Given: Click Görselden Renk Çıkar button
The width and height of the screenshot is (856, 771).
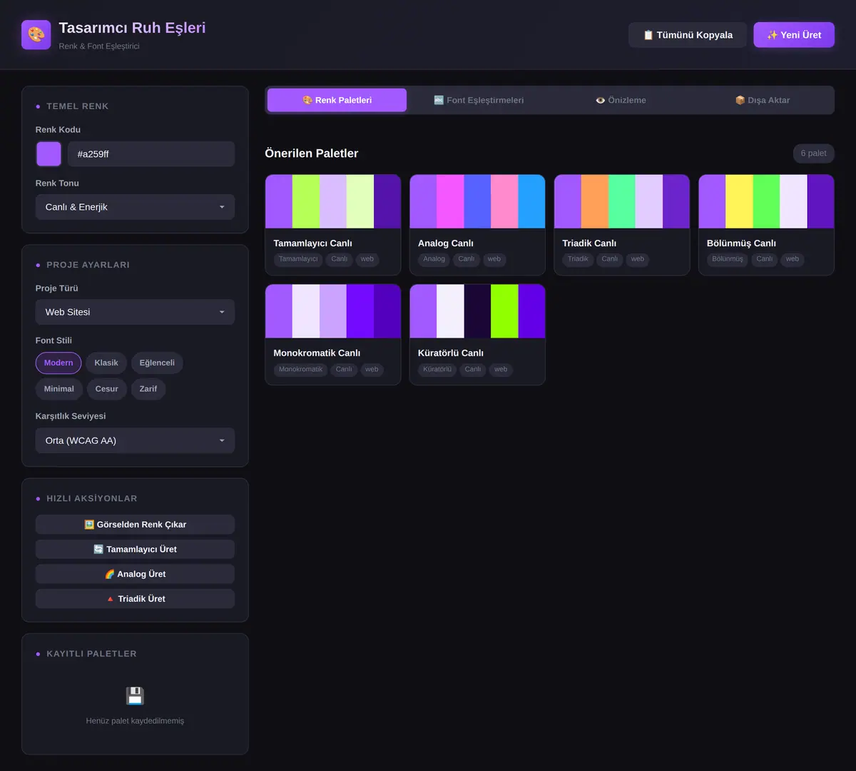Looking at the screenshot, I should tap(135, 525).
